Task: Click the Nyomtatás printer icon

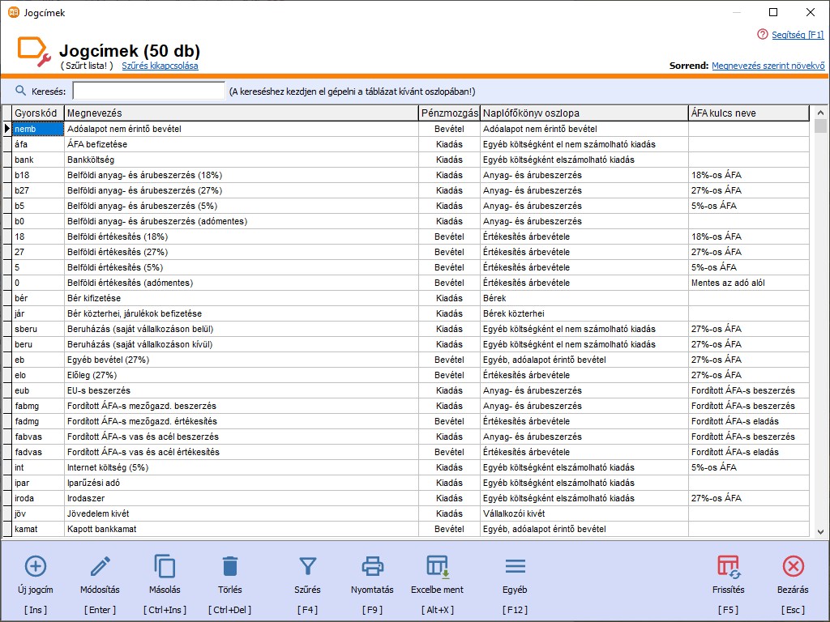Action: (372, 566)
